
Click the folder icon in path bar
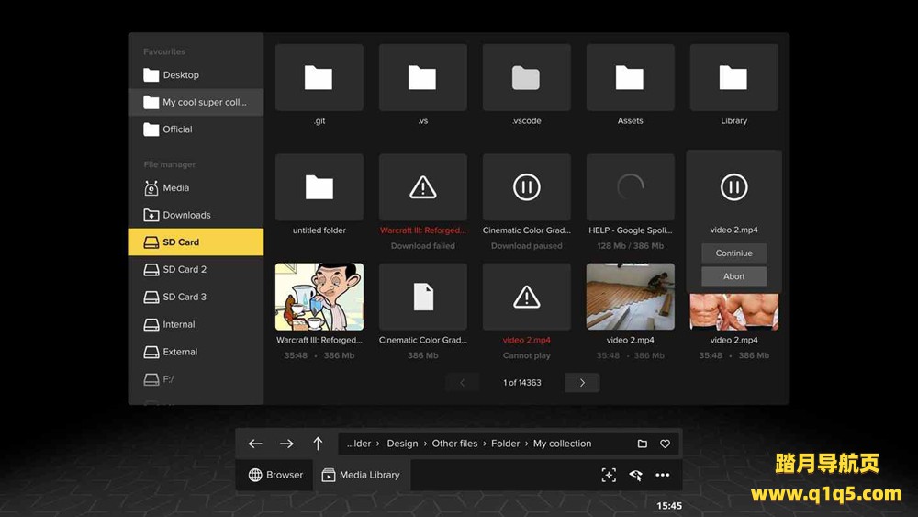coord(643,444)
